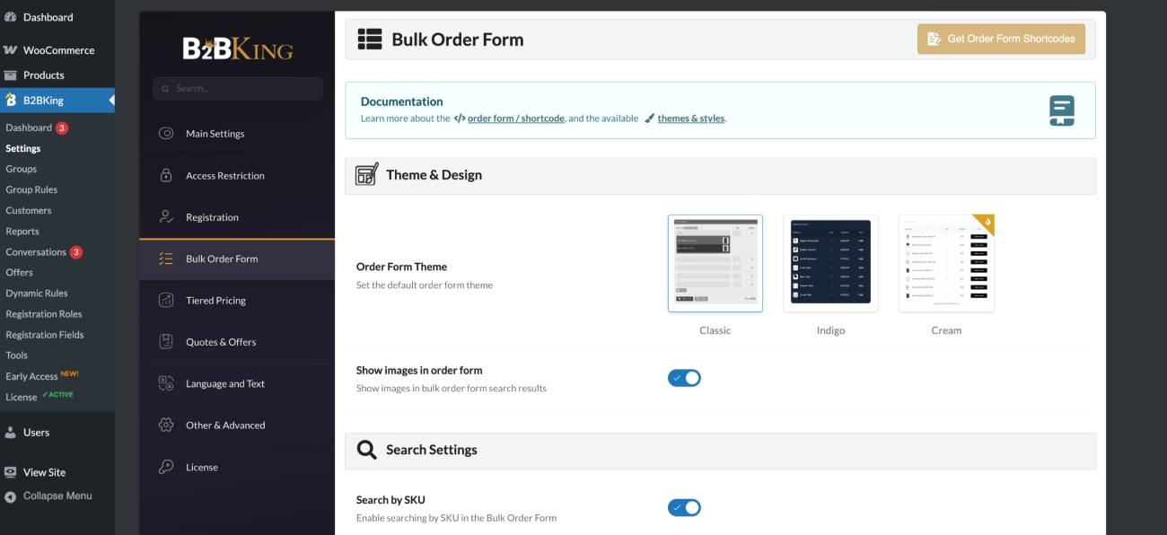Click the Conversations red notification badge
The width and height of the screenshot is (1167, 535).
[x=76, y=252]
